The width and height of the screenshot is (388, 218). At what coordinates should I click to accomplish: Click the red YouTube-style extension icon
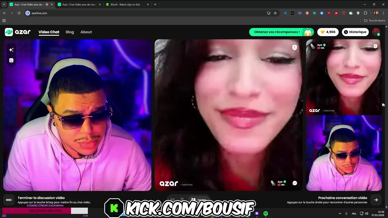(x=329, y=13)
